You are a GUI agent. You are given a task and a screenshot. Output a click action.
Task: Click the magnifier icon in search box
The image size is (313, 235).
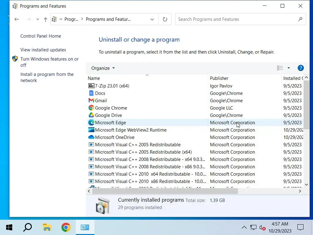tap(300, 19)
